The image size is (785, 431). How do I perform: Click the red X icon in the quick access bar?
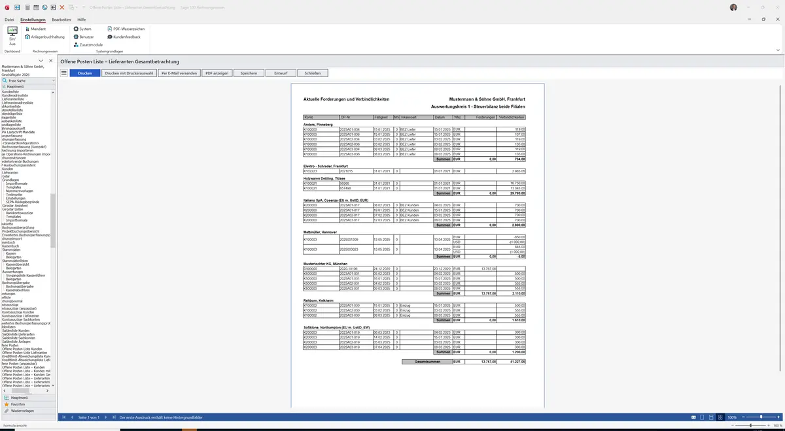coord(61,7)
